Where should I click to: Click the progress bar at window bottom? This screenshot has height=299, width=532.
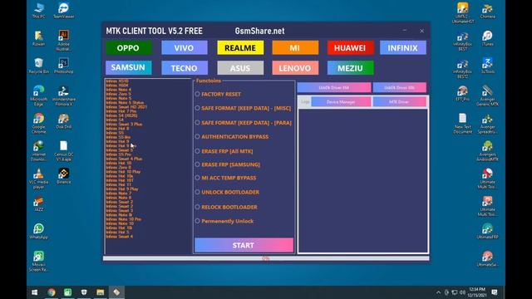click(x=266, y=258)
